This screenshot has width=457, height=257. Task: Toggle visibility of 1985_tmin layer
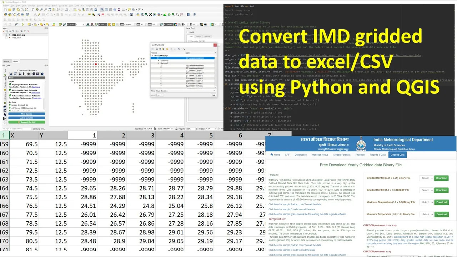click(6, 38)
